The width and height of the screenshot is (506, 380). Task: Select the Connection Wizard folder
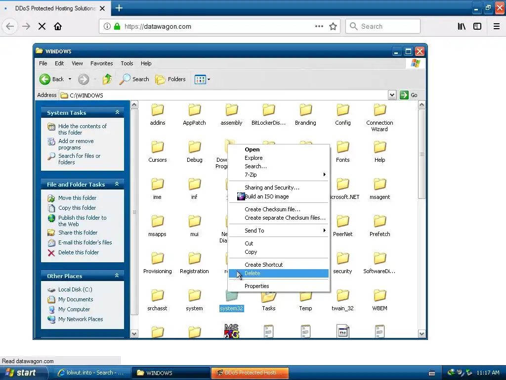click(380, 117)
